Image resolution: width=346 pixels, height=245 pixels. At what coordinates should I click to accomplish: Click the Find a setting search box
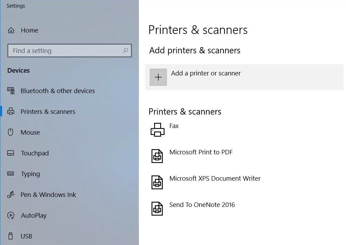click(66, 51)
